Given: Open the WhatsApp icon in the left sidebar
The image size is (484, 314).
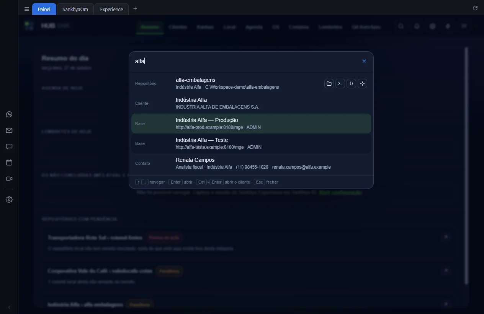Looking at the screenshot, I should click(9, 114).
